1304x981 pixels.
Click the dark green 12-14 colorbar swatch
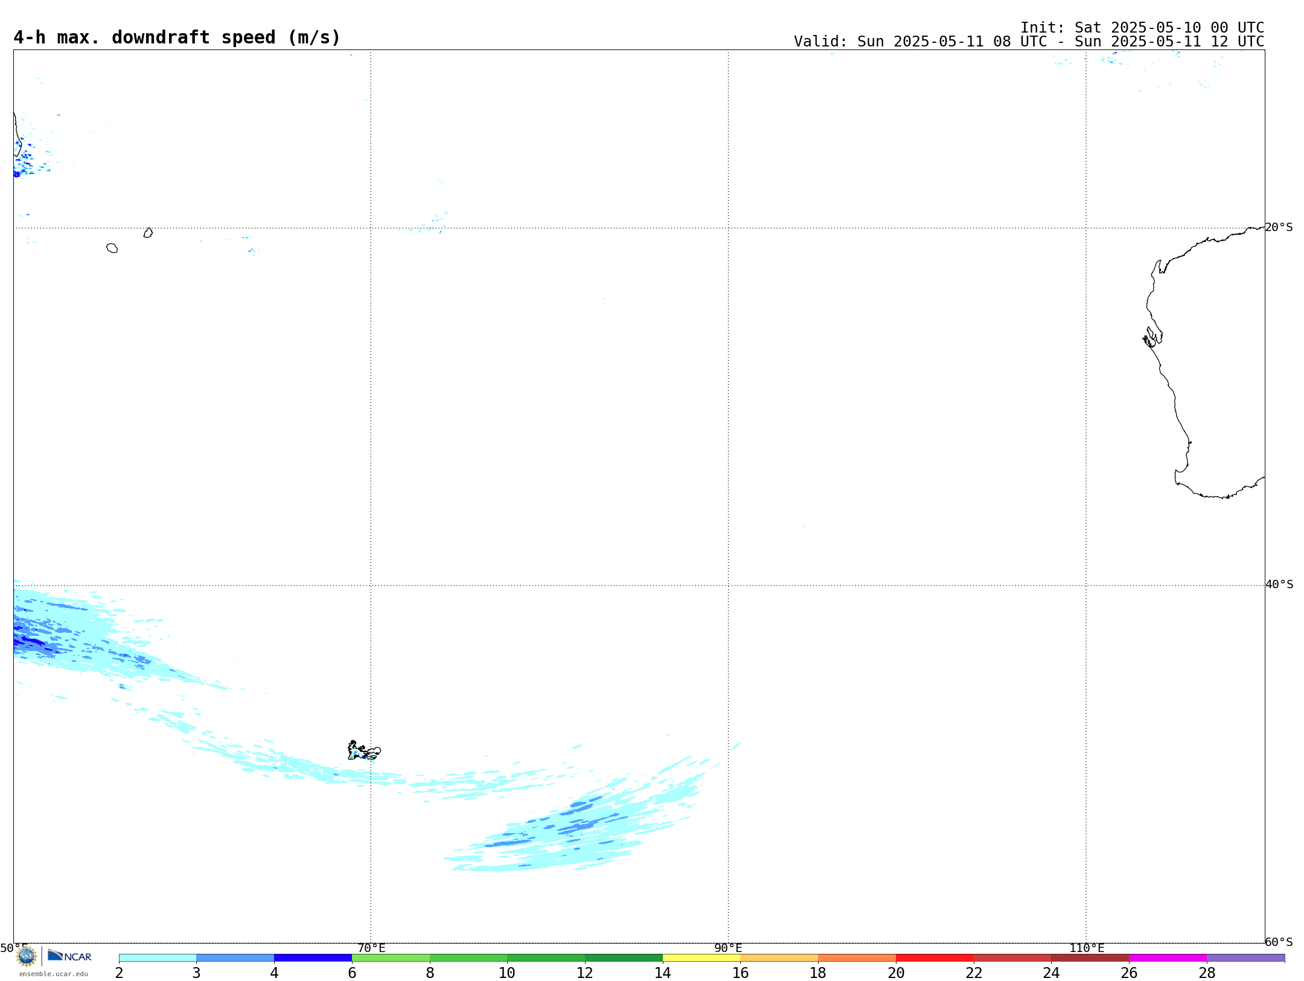(624, 958)
